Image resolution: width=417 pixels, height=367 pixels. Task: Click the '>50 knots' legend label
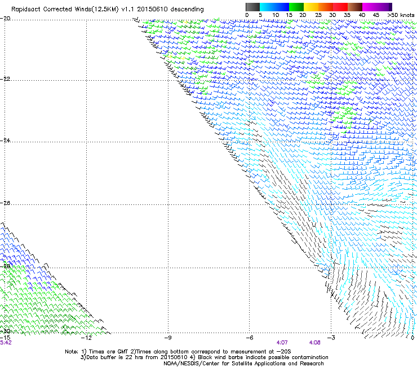tap(401, 15)
